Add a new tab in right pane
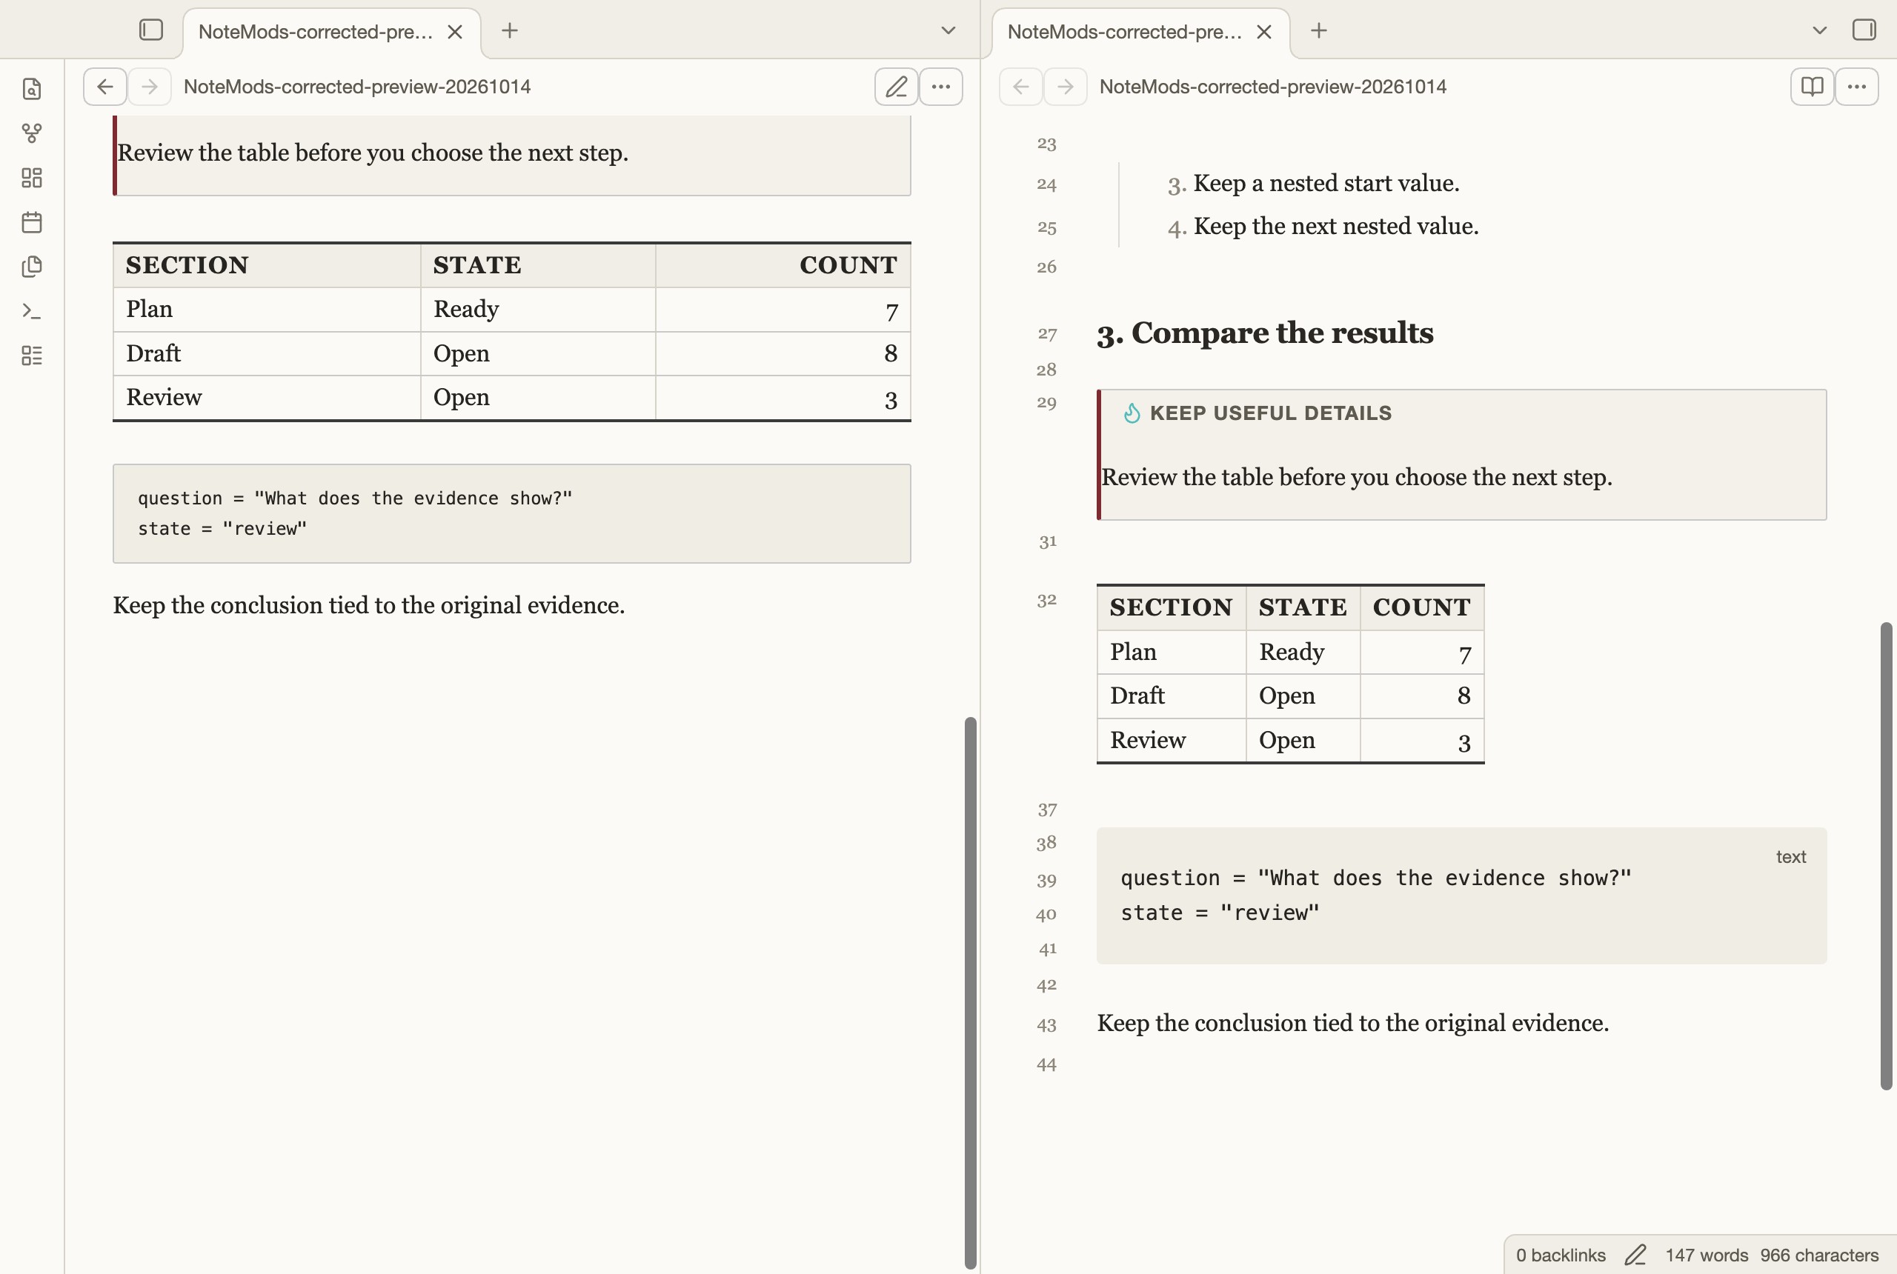The height and width of the screenshot is (1274, 1897). click(x=1319, y=31)
